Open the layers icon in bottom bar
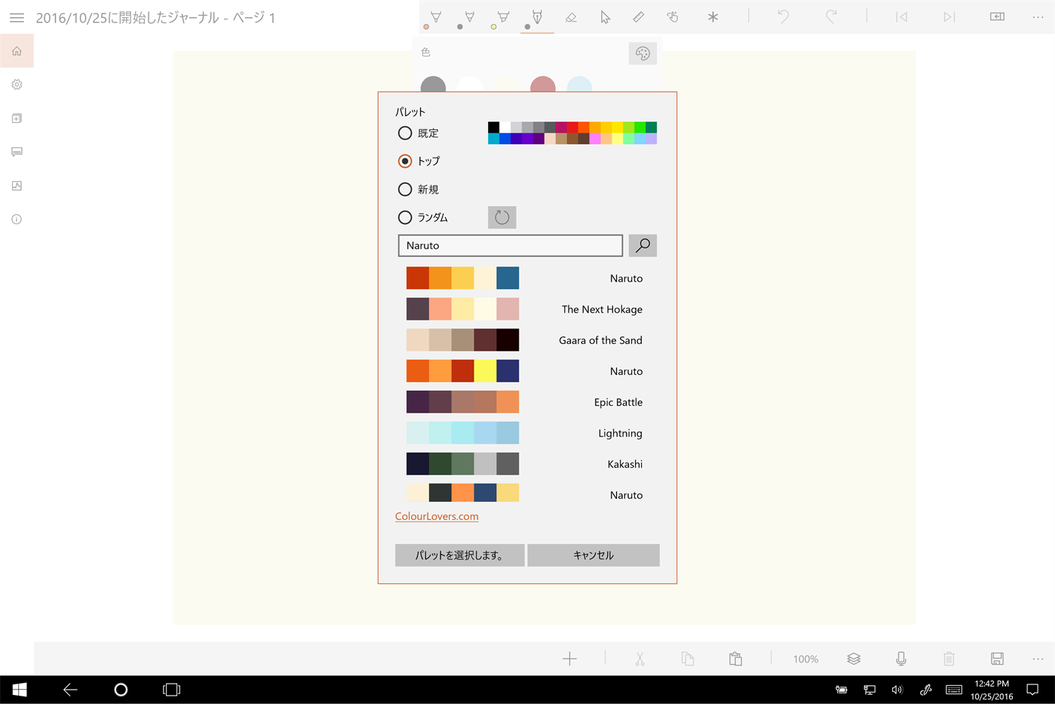The image size is (1055, 704). coord(854,659)
